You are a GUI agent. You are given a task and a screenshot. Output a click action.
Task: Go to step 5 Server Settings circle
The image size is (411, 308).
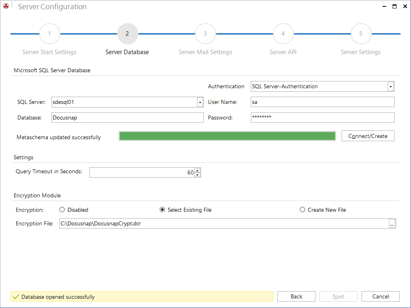(361, 34)
